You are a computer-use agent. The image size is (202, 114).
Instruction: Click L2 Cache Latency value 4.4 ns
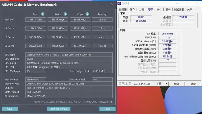(102, 37)
